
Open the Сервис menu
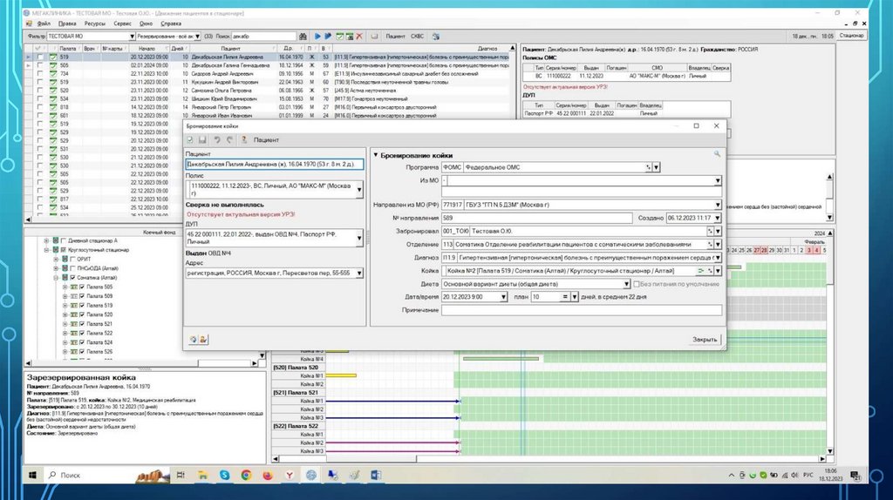(122, 24)
